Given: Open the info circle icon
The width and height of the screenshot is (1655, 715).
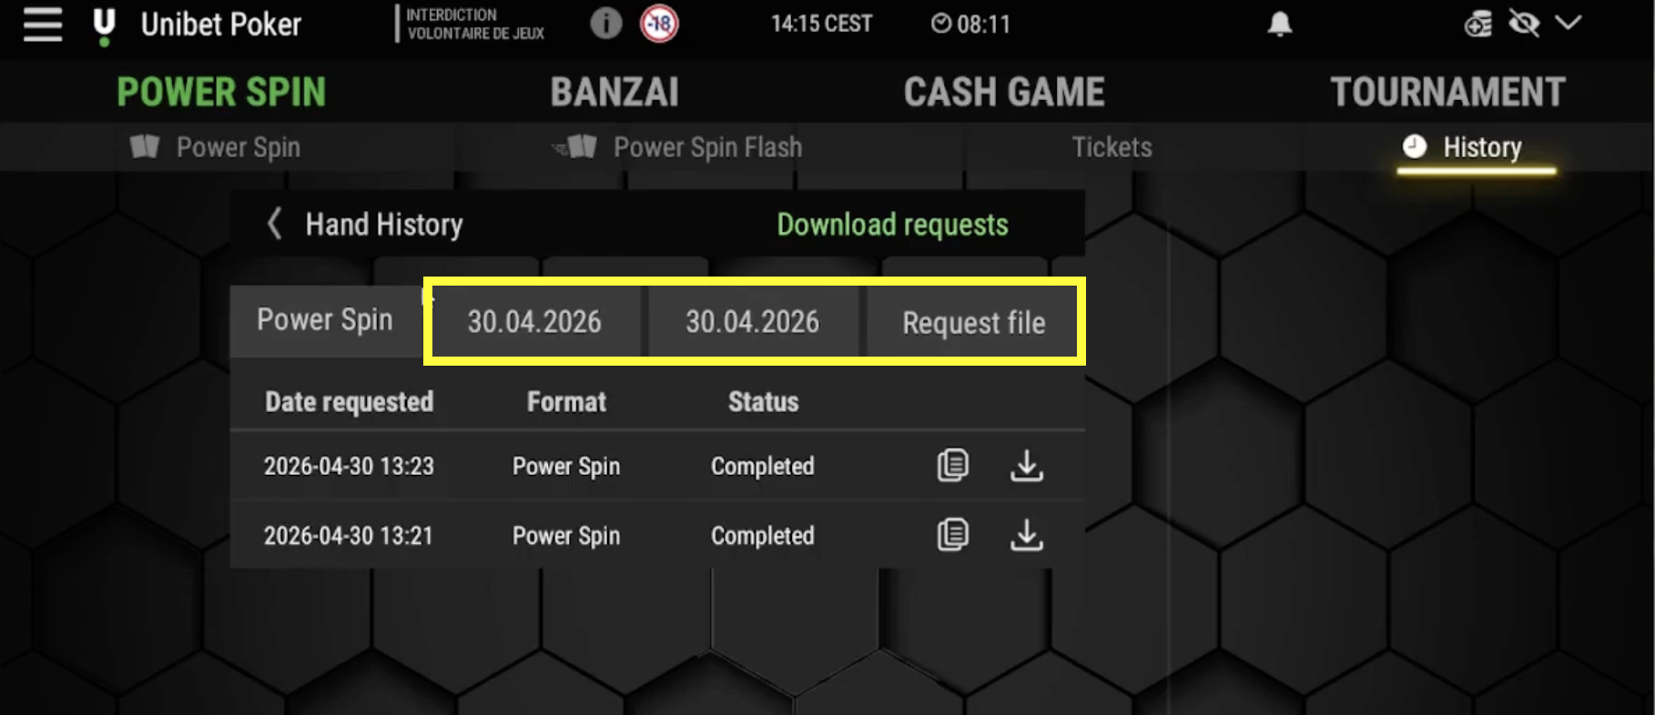Looking at the screenshot, I should [x=606, y=23].
